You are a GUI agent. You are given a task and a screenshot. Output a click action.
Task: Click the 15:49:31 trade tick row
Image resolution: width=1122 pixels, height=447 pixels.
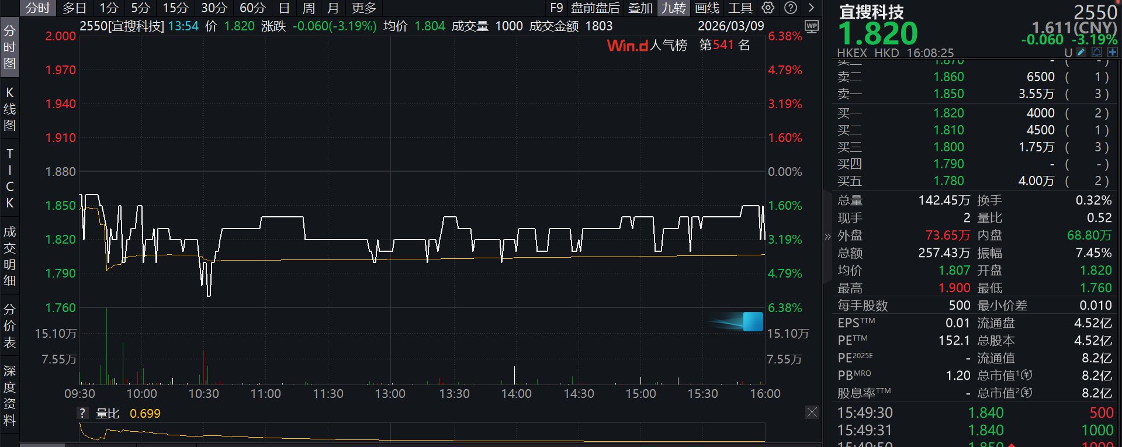[x=976, y=430]
